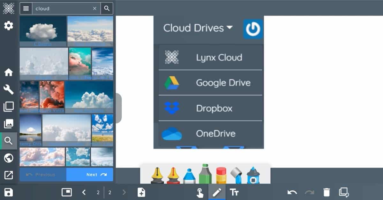Select Google Drive from the list
The width and height of the screenshot is (383, 200).
click(x=210, y=83)
